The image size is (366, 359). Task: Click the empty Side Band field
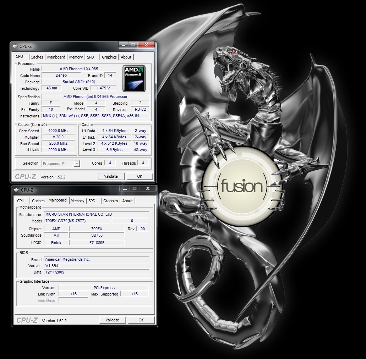tap(73, 300)
